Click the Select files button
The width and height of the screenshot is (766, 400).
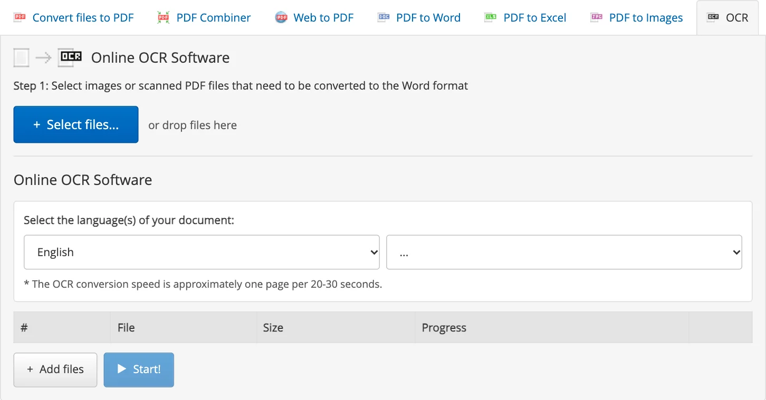pos(76,124)
